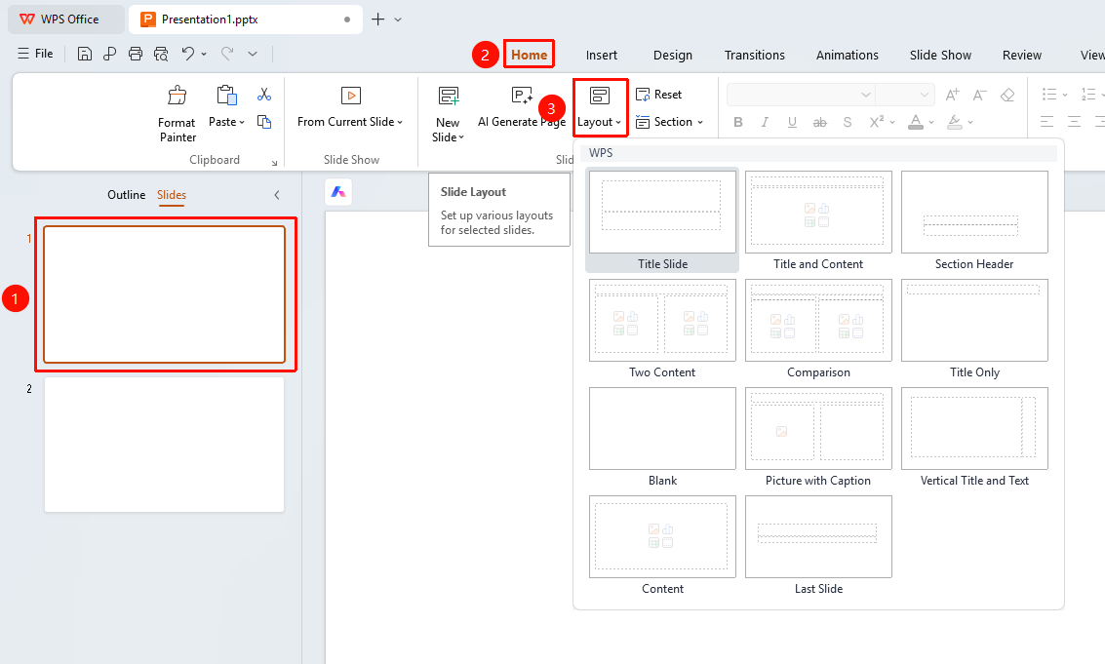Toggle bold formatting
The image size is (1105, 664).
coord(738,122)
